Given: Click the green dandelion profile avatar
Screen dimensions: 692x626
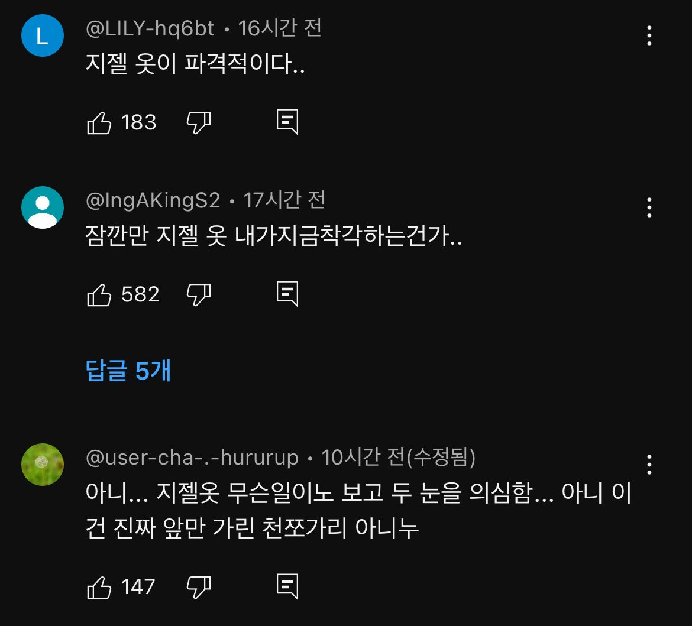Looking at the screenshot, I should tap(42, 465).
